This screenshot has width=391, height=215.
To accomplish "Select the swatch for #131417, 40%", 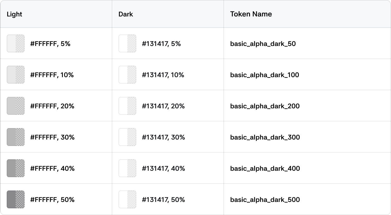I will point(127,168).
